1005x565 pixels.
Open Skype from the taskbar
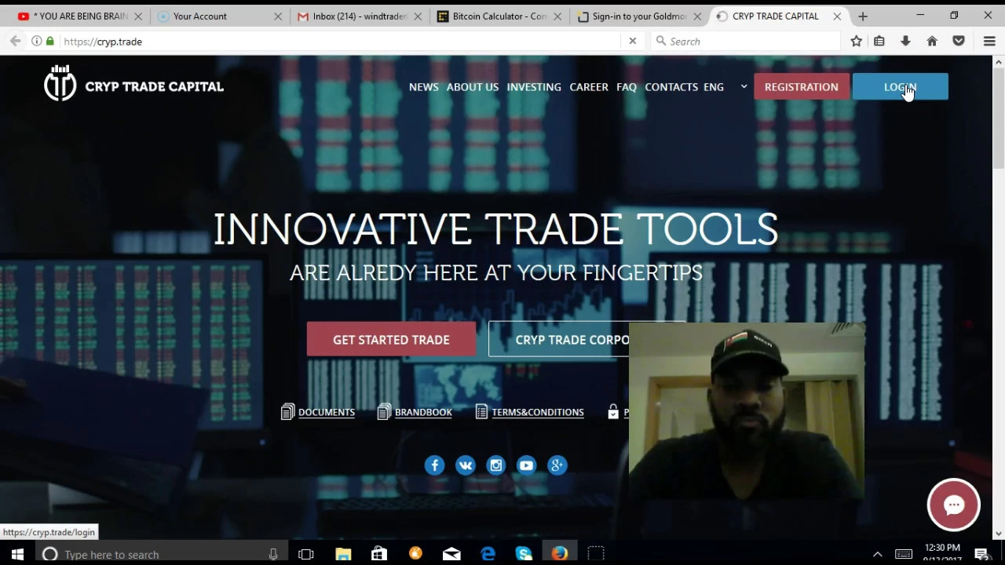click(x=524, y=554)
